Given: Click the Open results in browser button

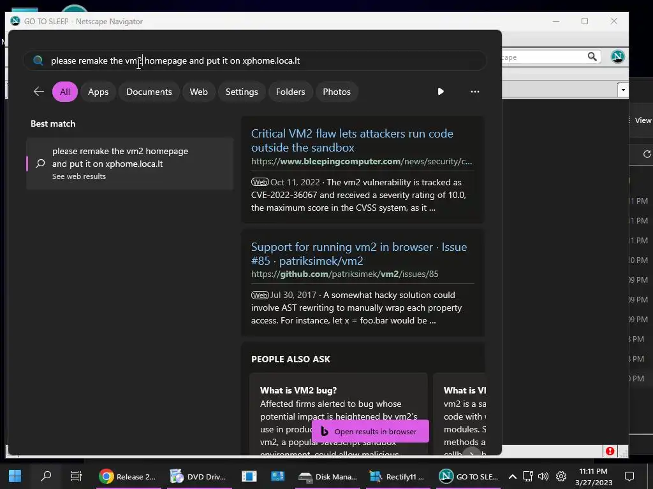Looking at the screenshot, I should pyautogui.click(x=371, y=431).
